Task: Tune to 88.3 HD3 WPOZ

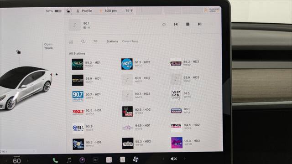Action: pyautogui.click(x=185, y=63)
